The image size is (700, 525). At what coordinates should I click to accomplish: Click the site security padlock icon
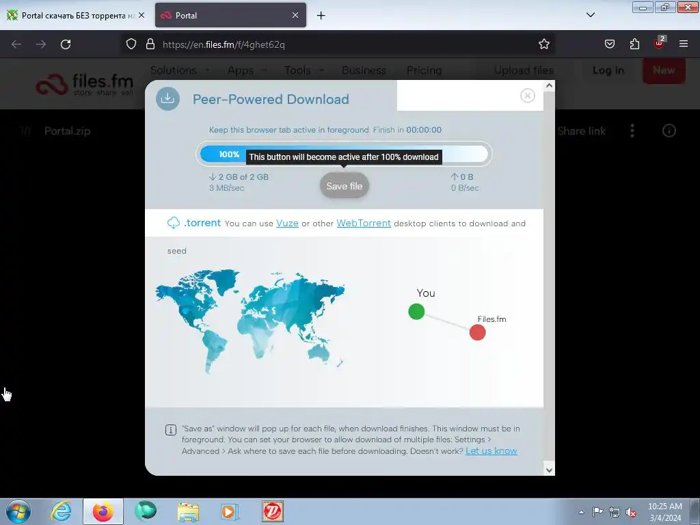tap(150, 44)
